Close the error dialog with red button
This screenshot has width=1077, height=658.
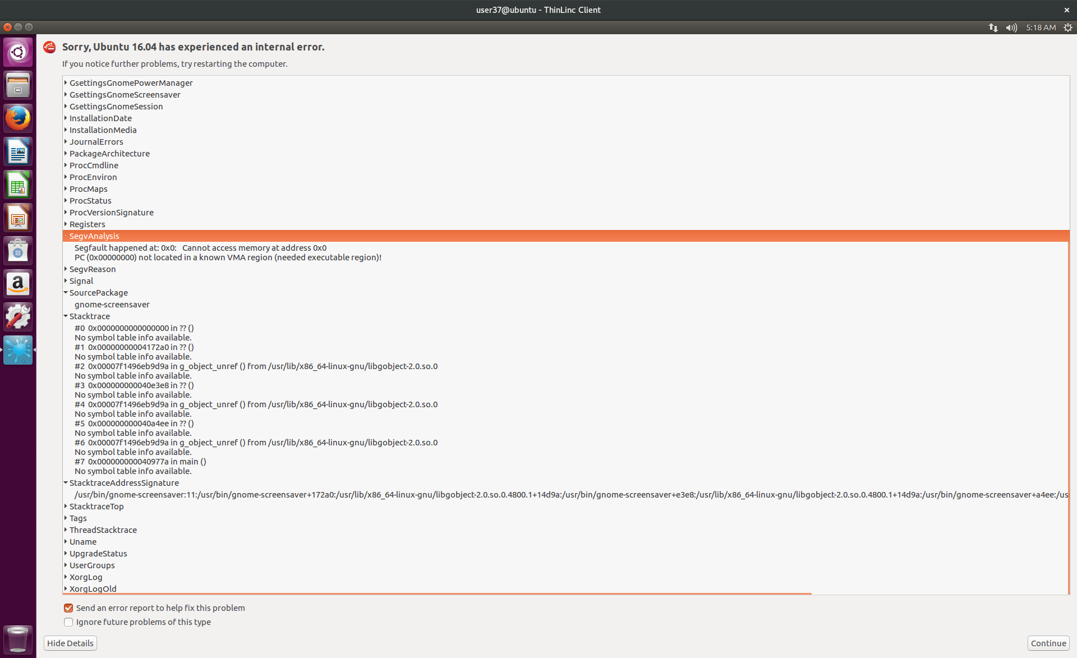[x=7, y=27]
